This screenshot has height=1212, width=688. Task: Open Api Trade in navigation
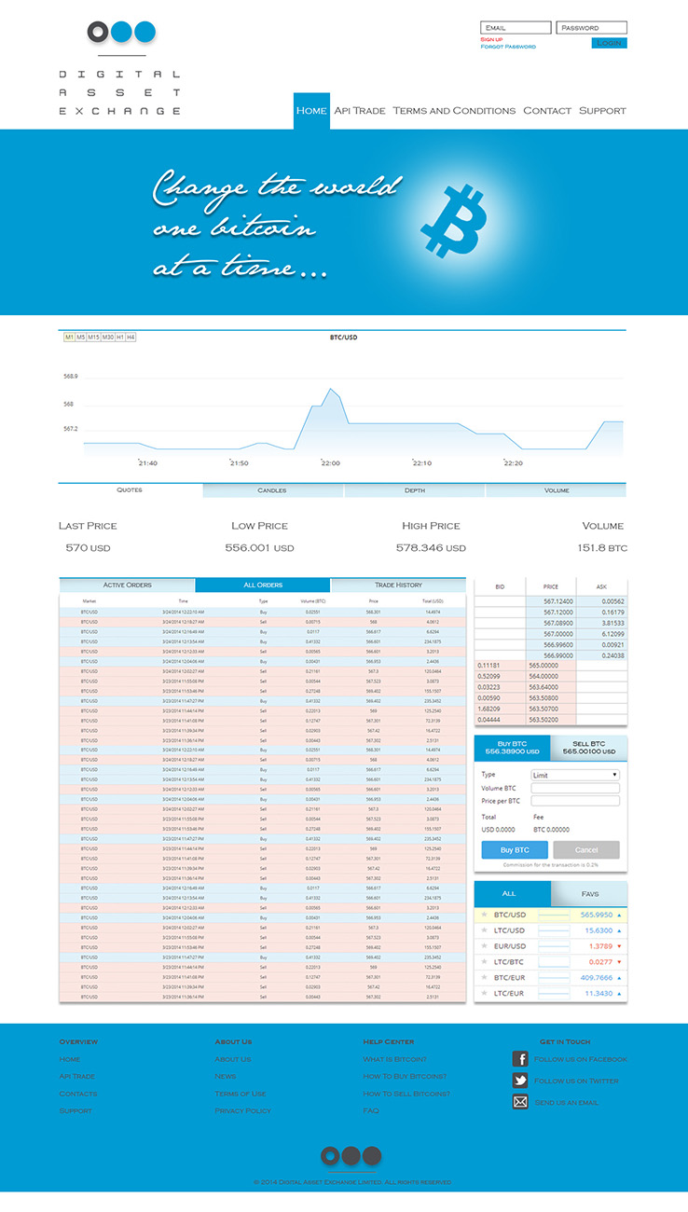(360, 110)
